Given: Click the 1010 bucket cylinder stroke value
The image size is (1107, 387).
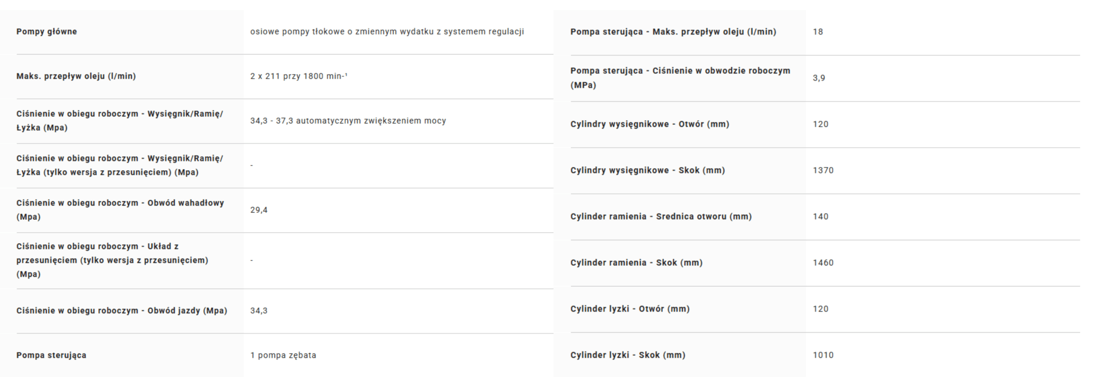Looking at the screenshot, I should point(823,355).
